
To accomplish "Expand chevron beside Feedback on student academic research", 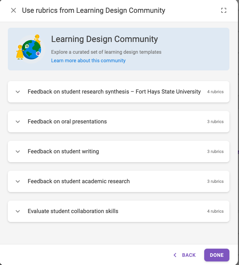I will tap(18, 181).
